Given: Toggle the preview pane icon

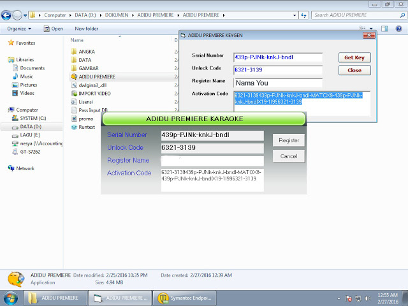Looking at the screenshot, I should [x=384, y=29].
